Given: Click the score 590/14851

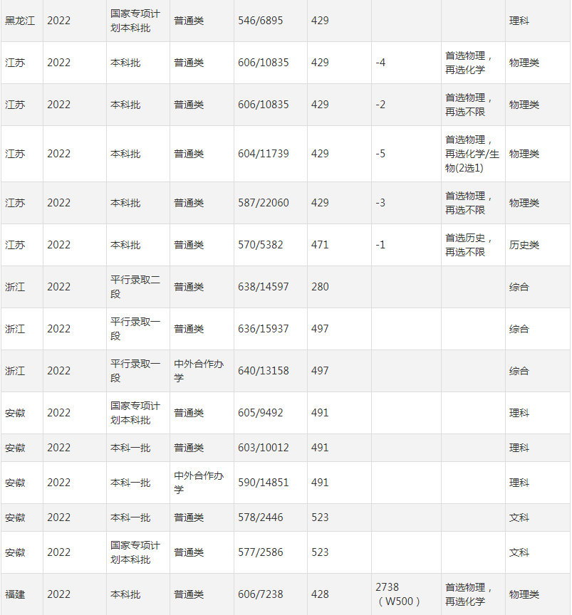Looking at the screenshot, I should pyautogui.click(x=264, y=483).
